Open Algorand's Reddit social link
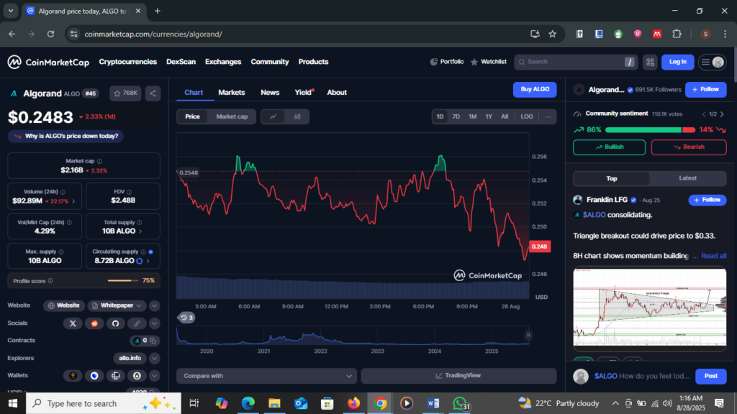737x414 pixels. click(94, 323)
